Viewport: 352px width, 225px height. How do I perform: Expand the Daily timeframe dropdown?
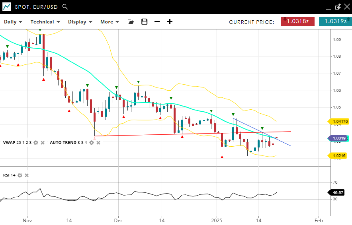click(13, 22)
